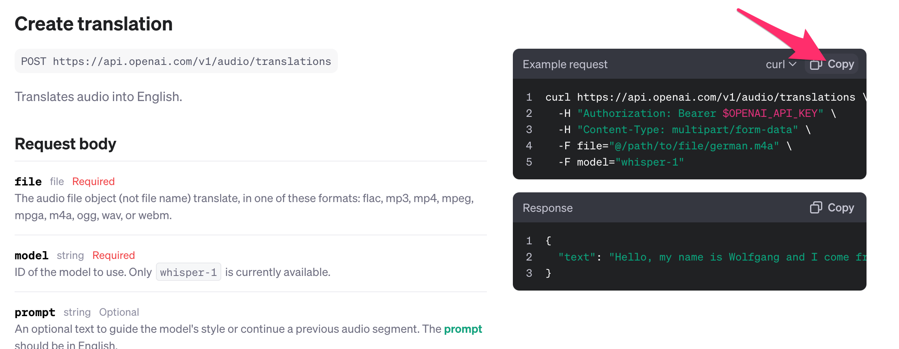The width and height of the screenshot is (899, 349).
Task: Click the Copy label in Example request header
Action: coord(841,64)
